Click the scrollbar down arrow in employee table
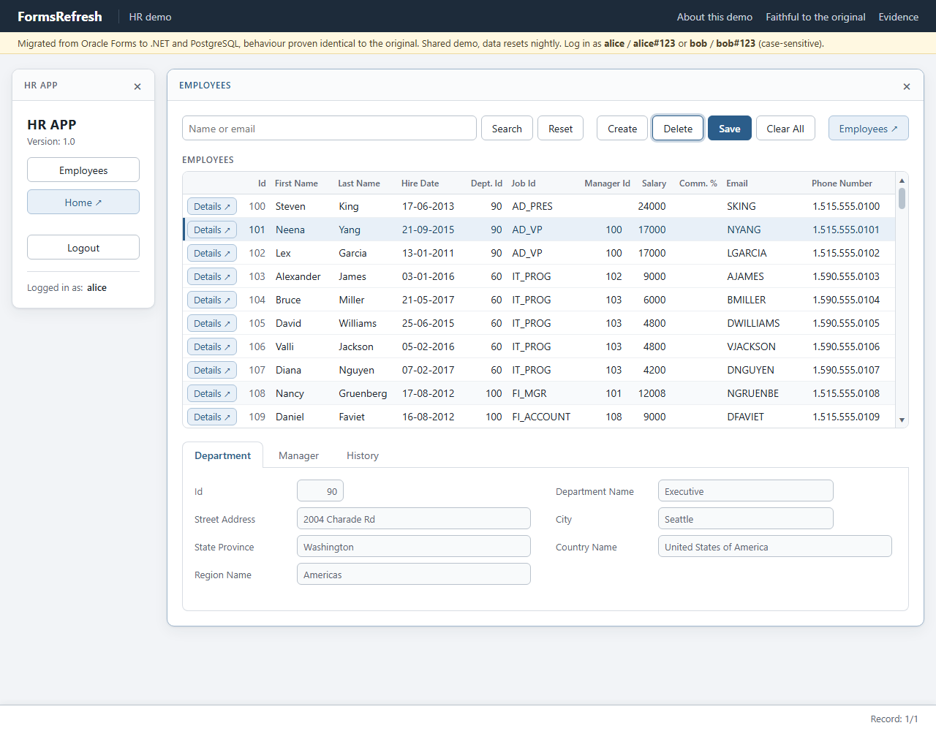Viewport: 936px width, 731px height. (x=902, y=420)
